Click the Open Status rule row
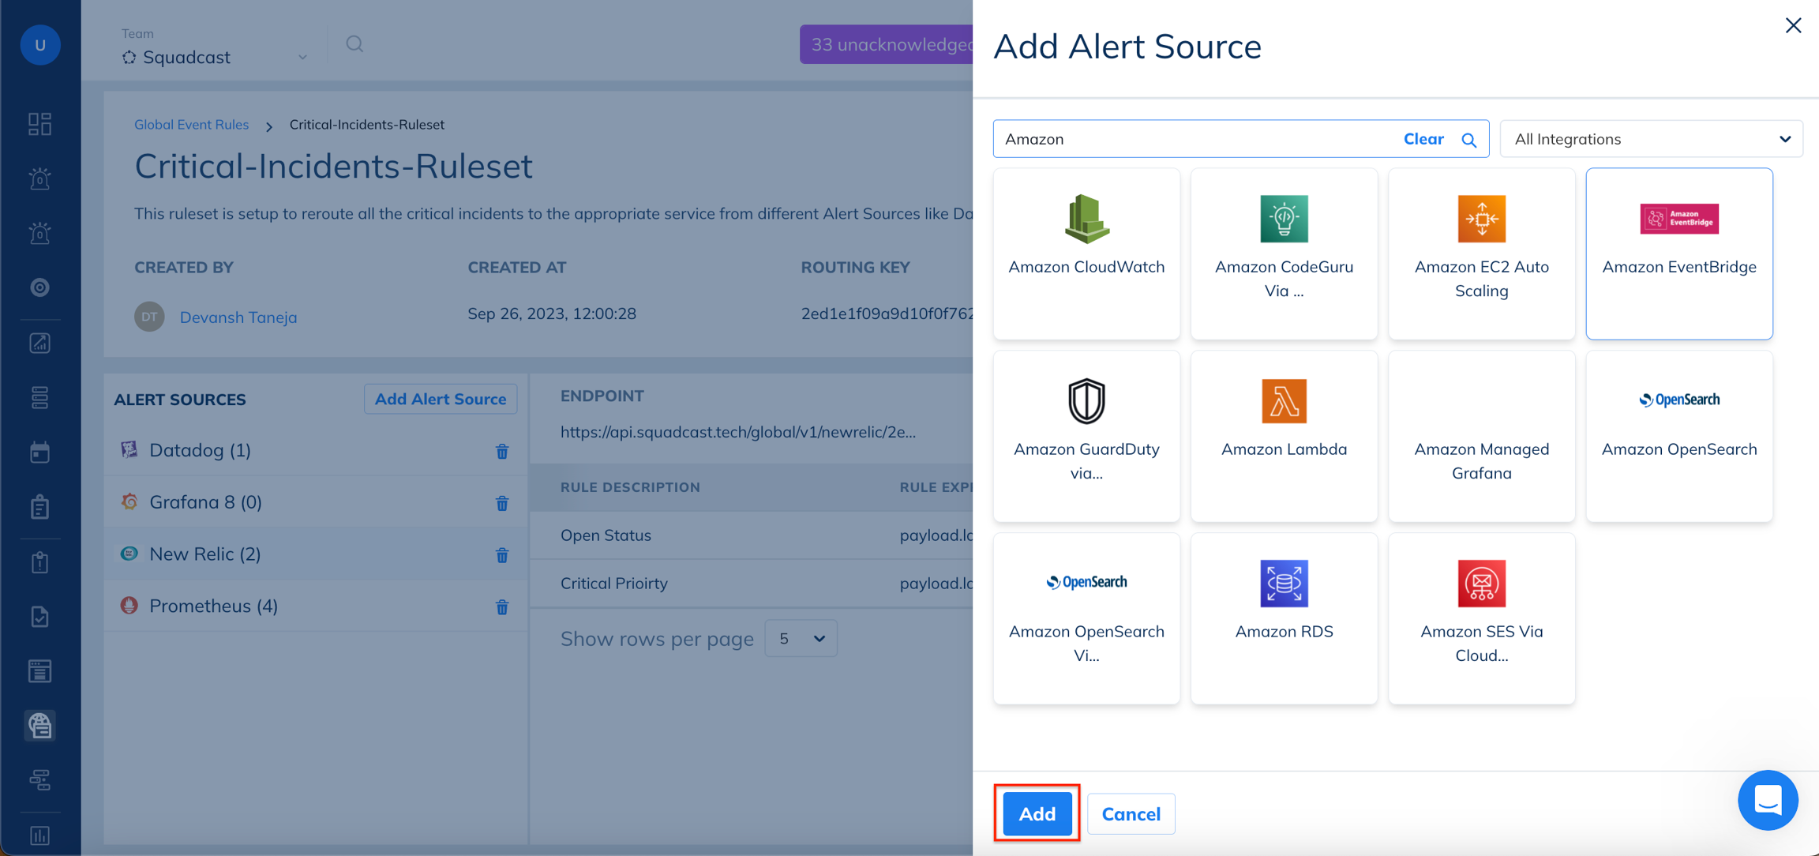1819x856 pixels. [752, 535]
